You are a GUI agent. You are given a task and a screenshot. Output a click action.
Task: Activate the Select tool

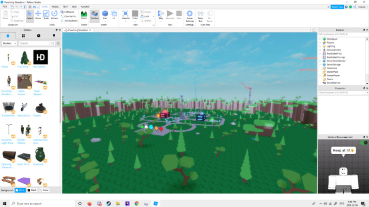30,15
